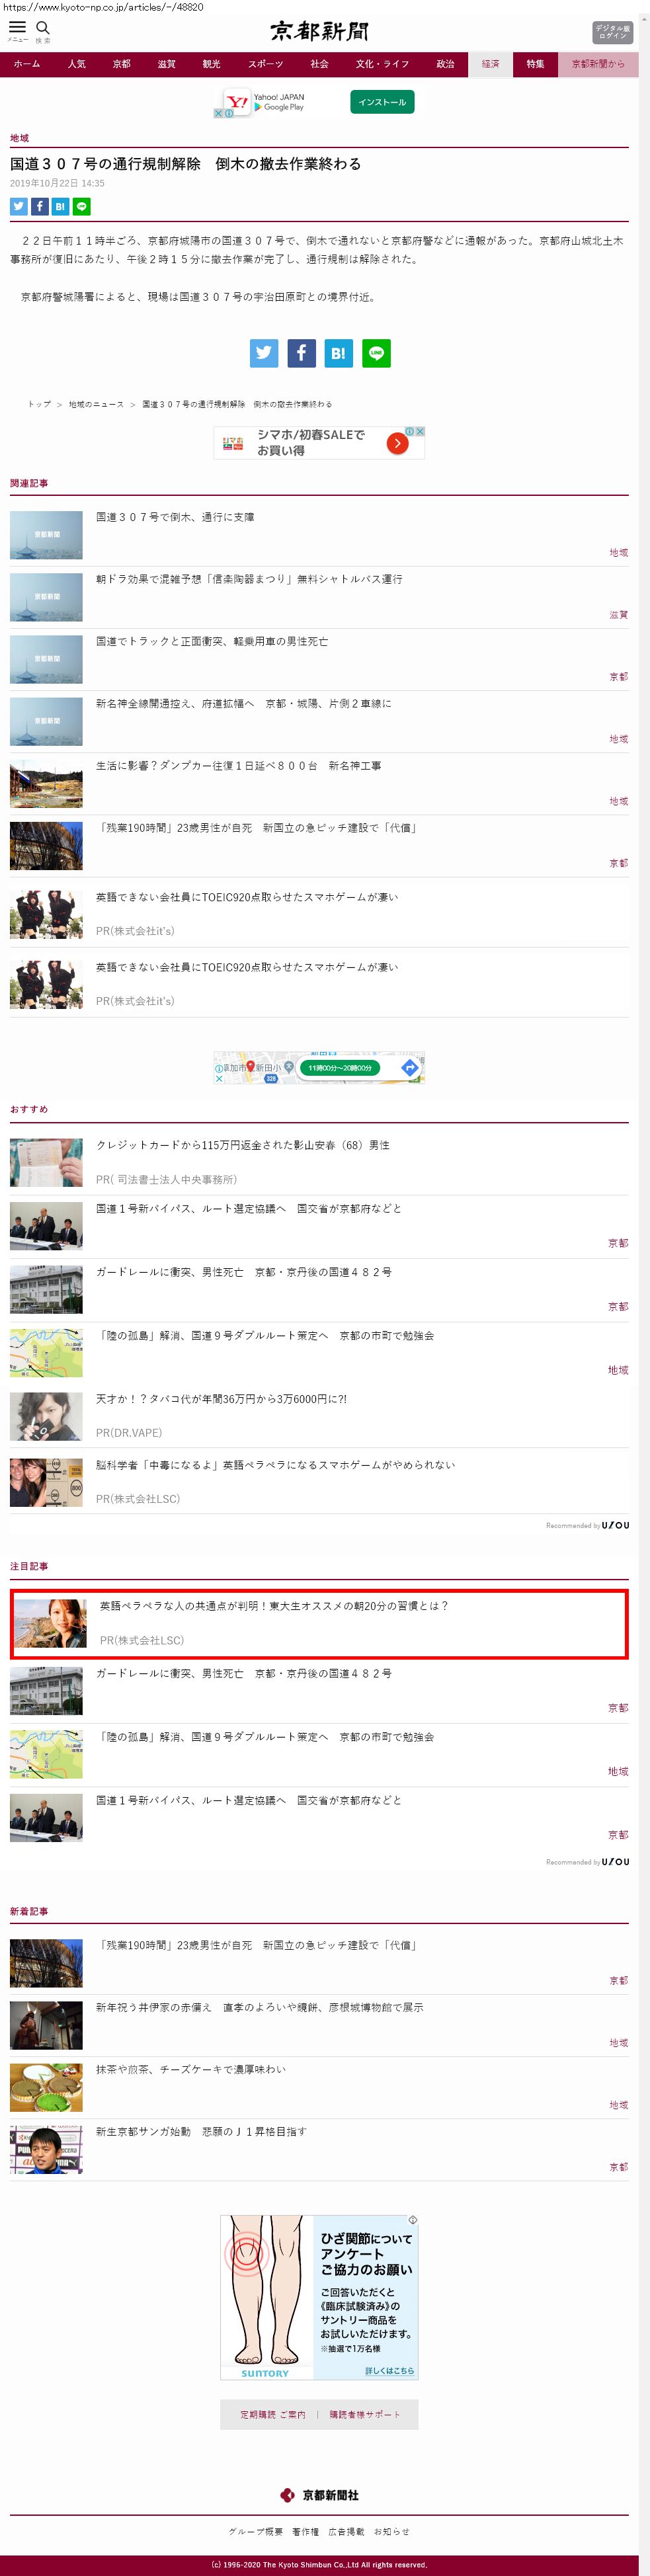
Task: Click the トップ breadcrumb link
Action: tap(39, 404)
